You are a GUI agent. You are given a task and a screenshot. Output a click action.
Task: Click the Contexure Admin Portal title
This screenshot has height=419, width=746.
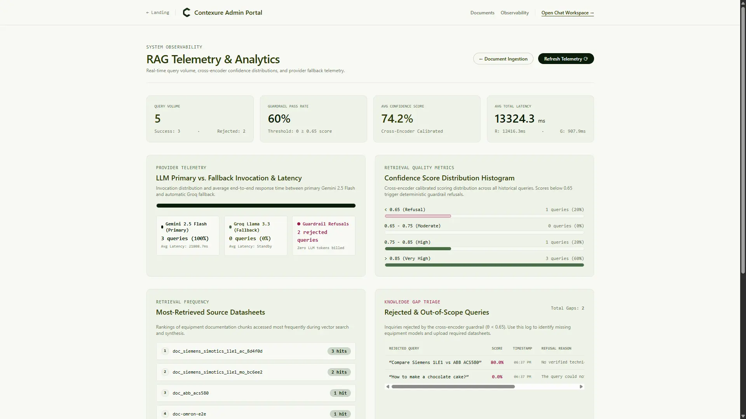pos(228,12)
